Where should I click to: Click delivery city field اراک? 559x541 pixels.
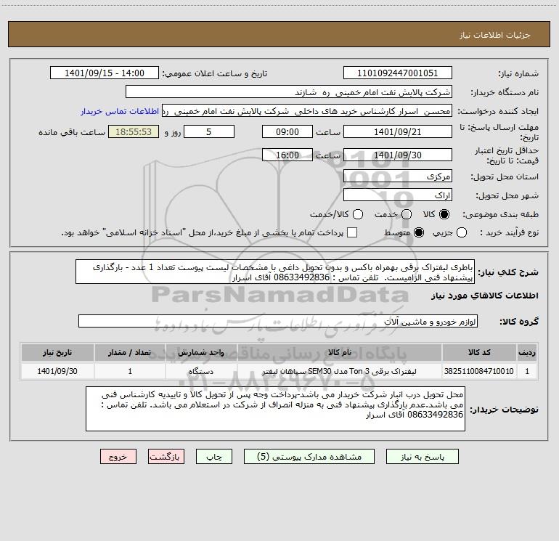point(398,195)
